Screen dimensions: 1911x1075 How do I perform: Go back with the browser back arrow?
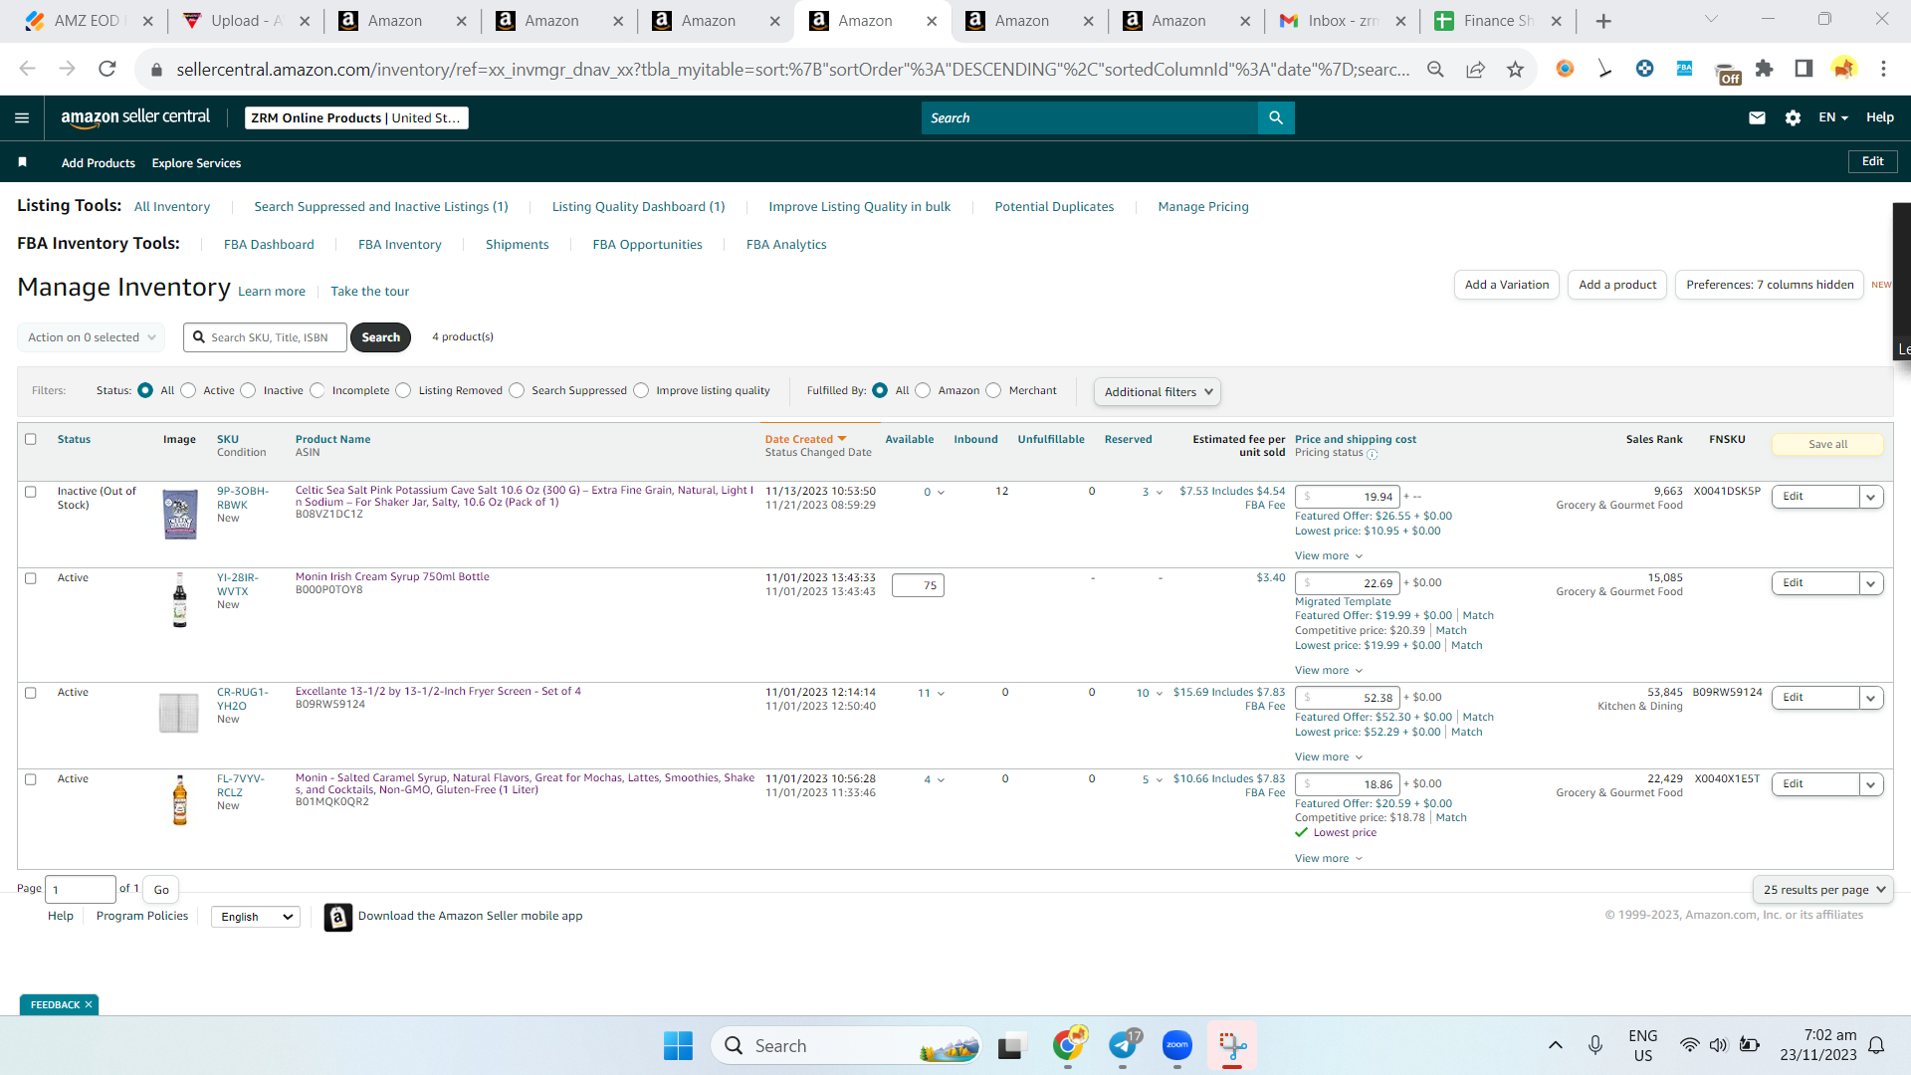[27, 69]
